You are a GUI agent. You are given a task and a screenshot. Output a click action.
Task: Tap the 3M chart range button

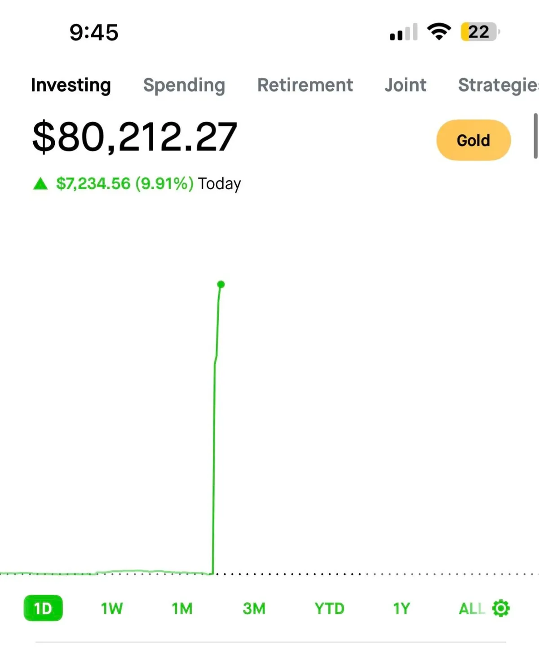[x=254, y=608]
